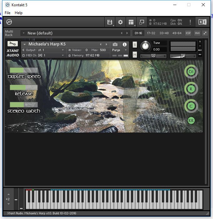This screenshot has height=219, width=213.
Task: Toggle the DI green round button
Action: tap(191, 72)
